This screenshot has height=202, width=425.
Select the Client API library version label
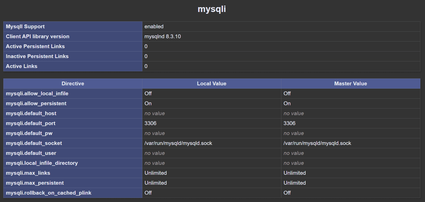click(x=37, y=36)
